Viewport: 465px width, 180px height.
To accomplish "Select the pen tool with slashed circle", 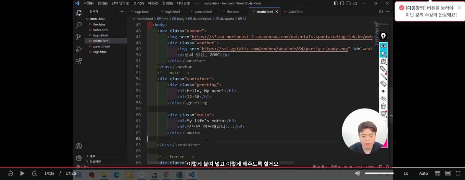I will 383,61.
